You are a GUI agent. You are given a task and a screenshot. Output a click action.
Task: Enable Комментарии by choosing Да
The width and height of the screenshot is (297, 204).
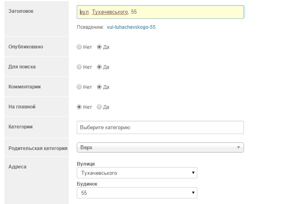(x=99, y=87)
